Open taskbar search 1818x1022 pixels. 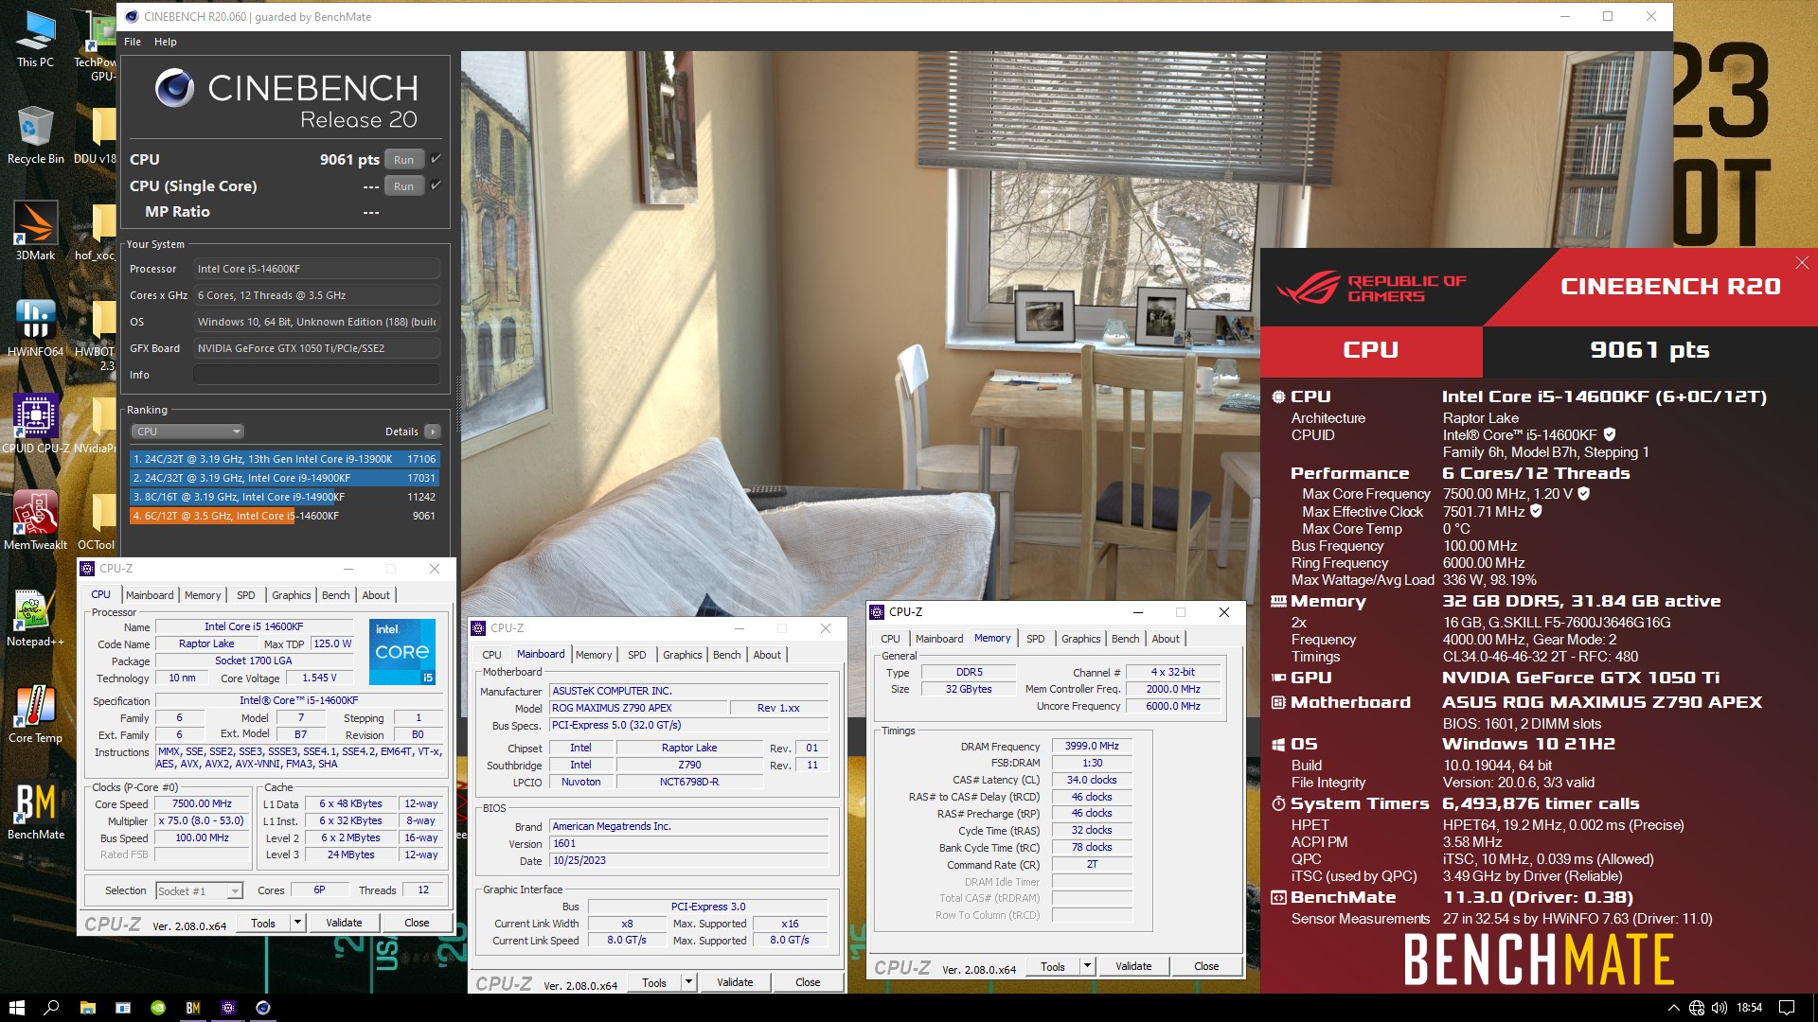click(52, 1008)
